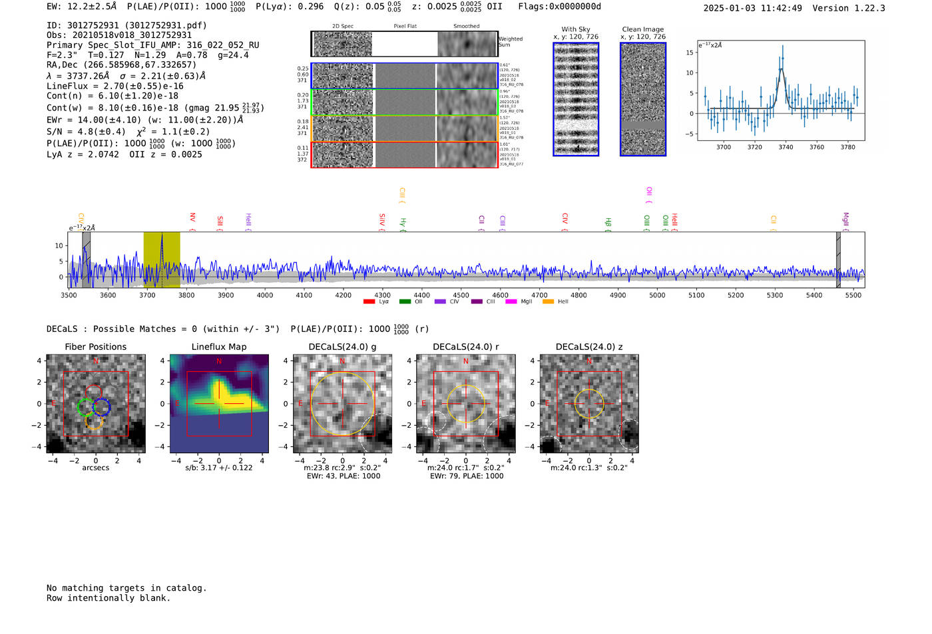
Task: Click the yellow highlighted region in the spectrum
Action: click(x=162, y=259)
